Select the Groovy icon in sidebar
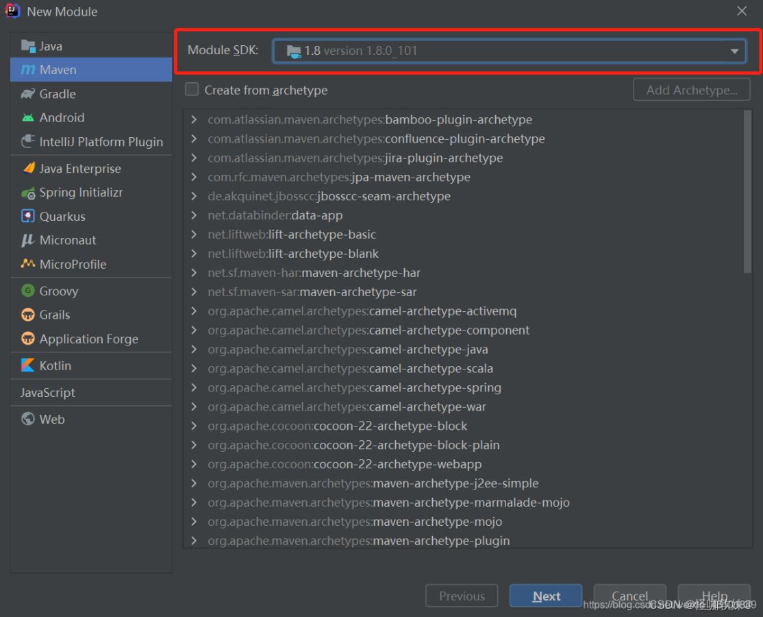 [x=28, y=291]
